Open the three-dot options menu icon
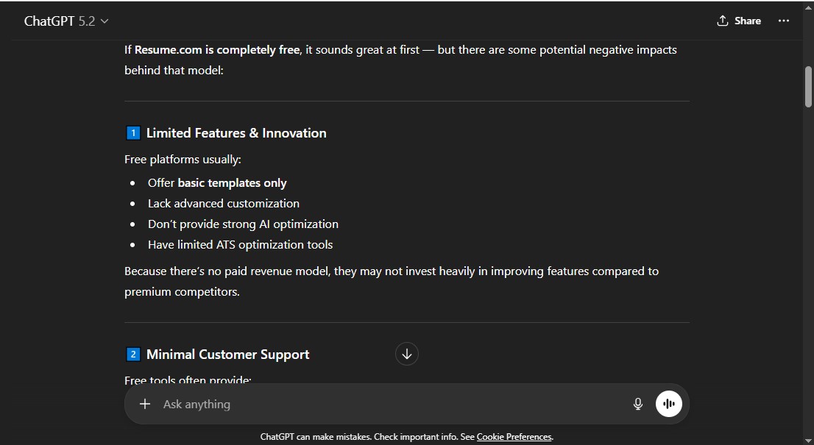Viewport: 814px width, 445px height. pos(784,21)
